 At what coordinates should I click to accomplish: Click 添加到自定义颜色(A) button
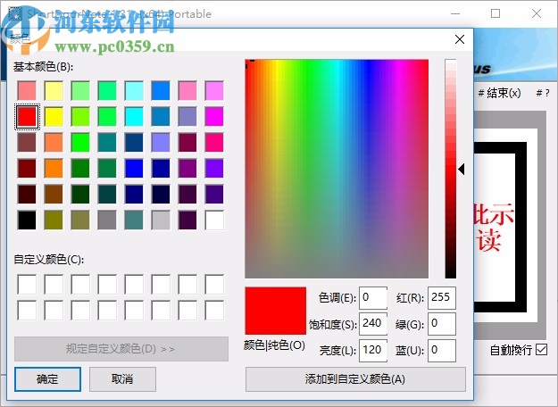(x=355, y=379)
